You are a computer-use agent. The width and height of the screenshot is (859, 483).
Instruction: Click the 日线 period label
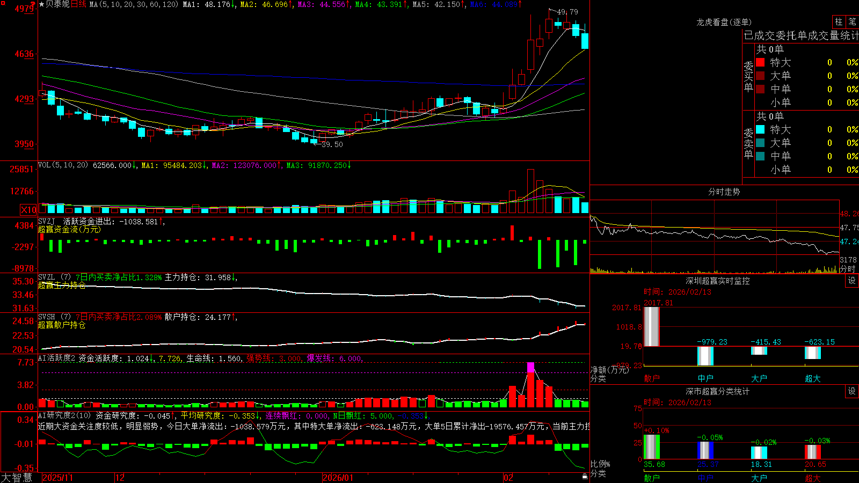pyautogui.click(x=78, y=4)
